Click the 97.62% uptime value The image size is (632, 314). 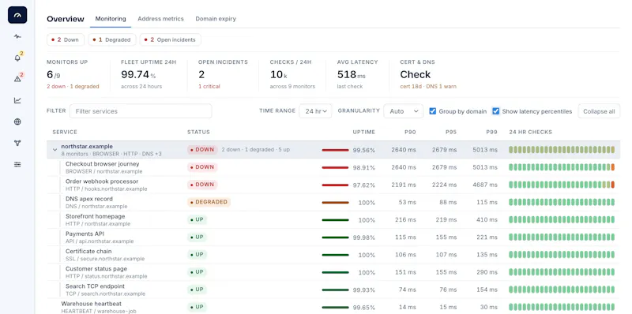pyautogui.click(x=364, y=185)
